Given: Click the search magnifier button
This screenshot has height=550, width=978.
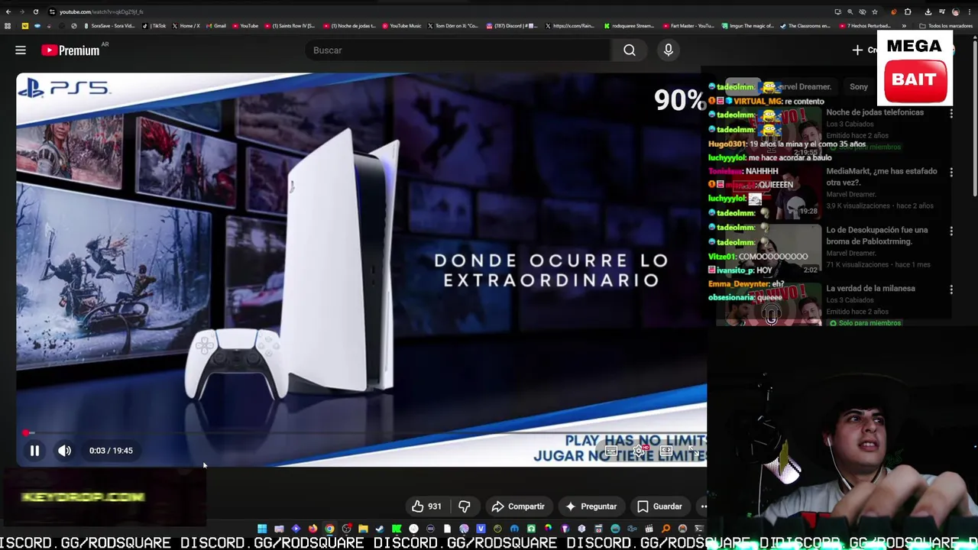Looking at the screenshot, I should point(630,50).
